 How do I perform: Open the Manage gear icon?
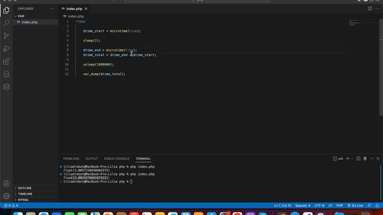click(7, 196)
